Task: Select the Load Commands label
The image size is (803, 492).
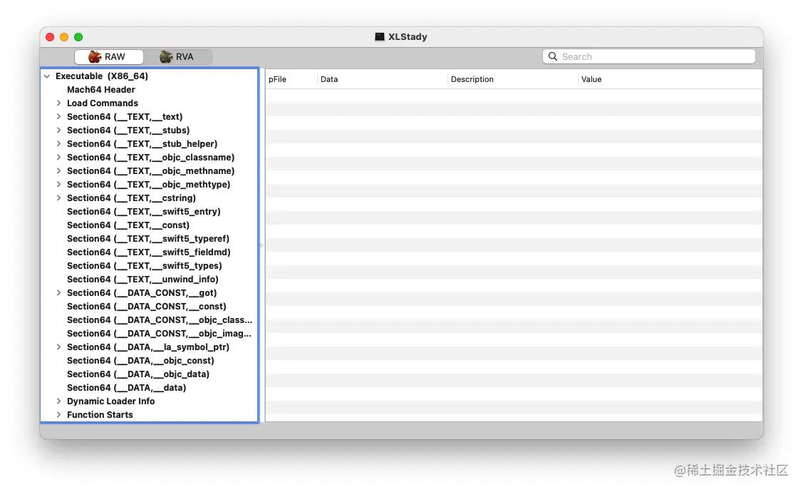Action: pos(103,103)
